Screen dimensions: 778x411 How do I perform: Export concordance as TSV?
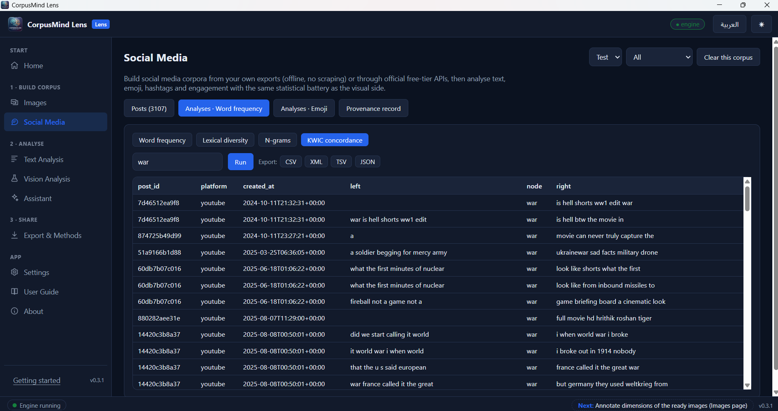341,162
